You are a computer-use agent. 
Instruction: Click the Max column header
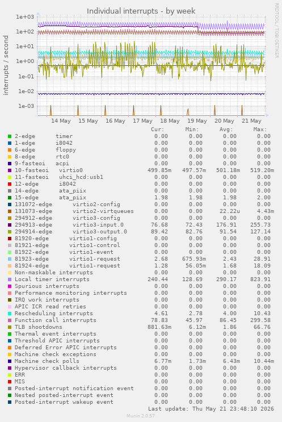pos(260,129)
